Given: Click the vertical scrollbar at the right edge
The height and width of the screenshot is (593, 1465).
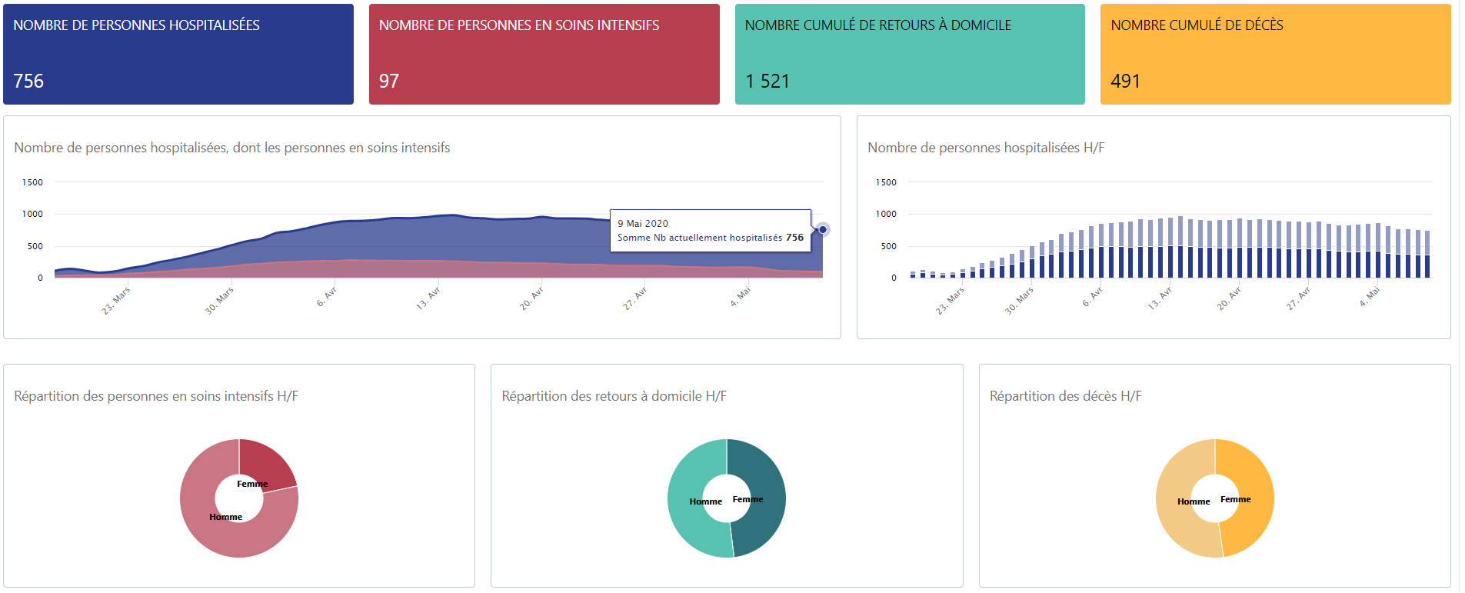Looking at the screenshot, I should point(1462,296).
